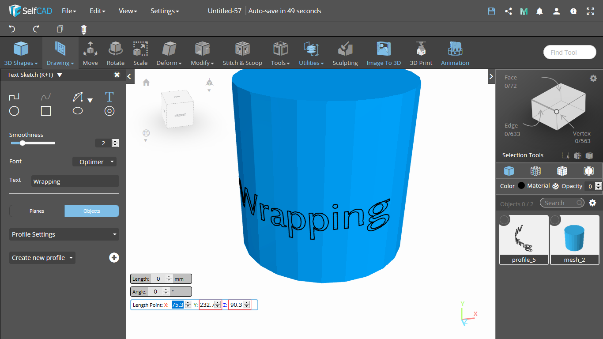This screenshot has height=339, width=603.
Task: Open the Create new profile dropdown
Action: tap(42, 258)
